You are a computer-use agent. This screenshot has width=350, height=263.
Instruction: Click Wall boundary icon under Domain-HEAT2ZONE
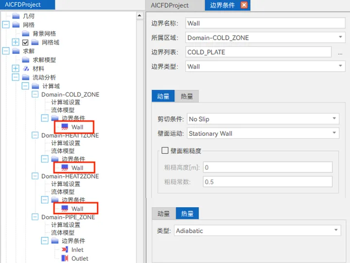pos(65,209)
